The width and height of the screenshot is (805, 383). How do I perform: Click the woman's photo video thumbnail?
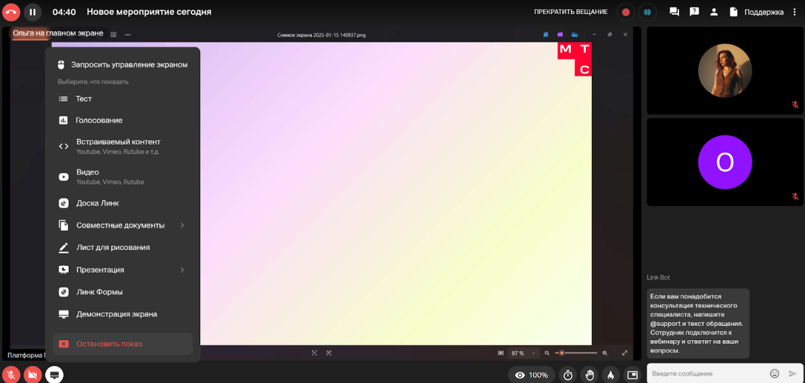(725, 70)
